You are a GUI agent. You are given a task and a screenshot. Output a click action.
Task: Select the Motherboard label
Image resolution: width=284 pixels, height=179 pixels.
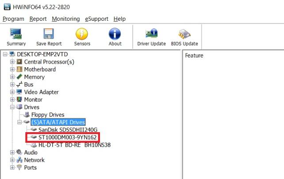pyautogui.click(x=40, y=69)
